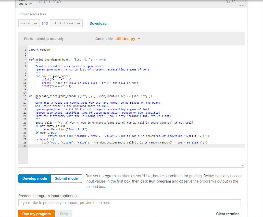This screenshot has width=263, height=217.
Task: Click the Stop button
Action: coord(64,213)
